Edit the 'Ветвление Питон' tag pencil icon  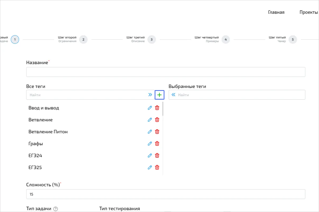point(150,132)
